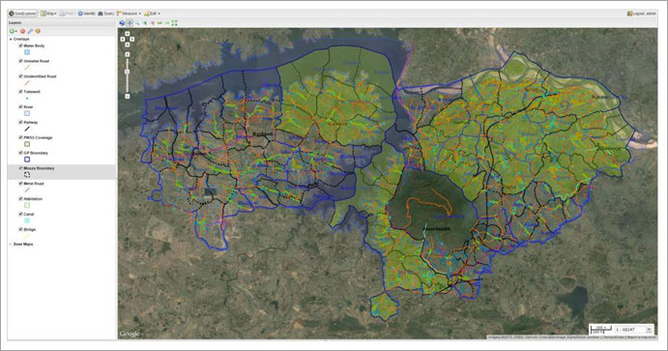The height and width of the screenshot is (351, 668).
Task: Click the Identify button
Action: [87, 14]
